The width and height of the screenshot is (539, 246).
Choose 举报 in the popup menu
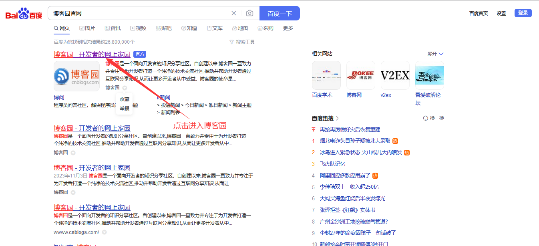pos(125,108)
